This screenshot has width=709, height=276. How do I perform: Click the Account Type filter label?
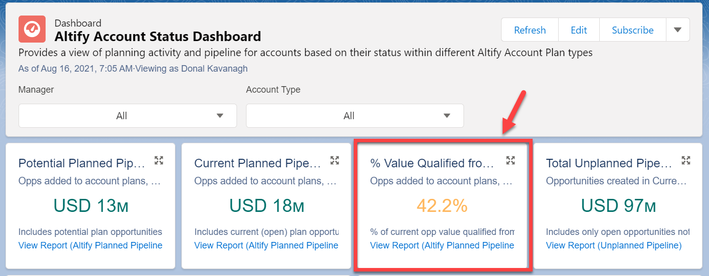pos(273,90)
